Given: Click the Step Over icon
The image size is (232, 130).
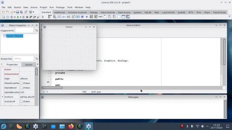Looking at the screenshot, I should pos(34,17).
